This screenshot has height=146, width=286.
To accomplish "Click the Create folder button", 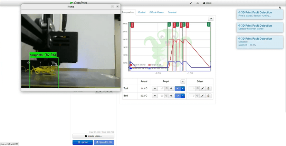I will pyautogui.click(x=93, y=136).
